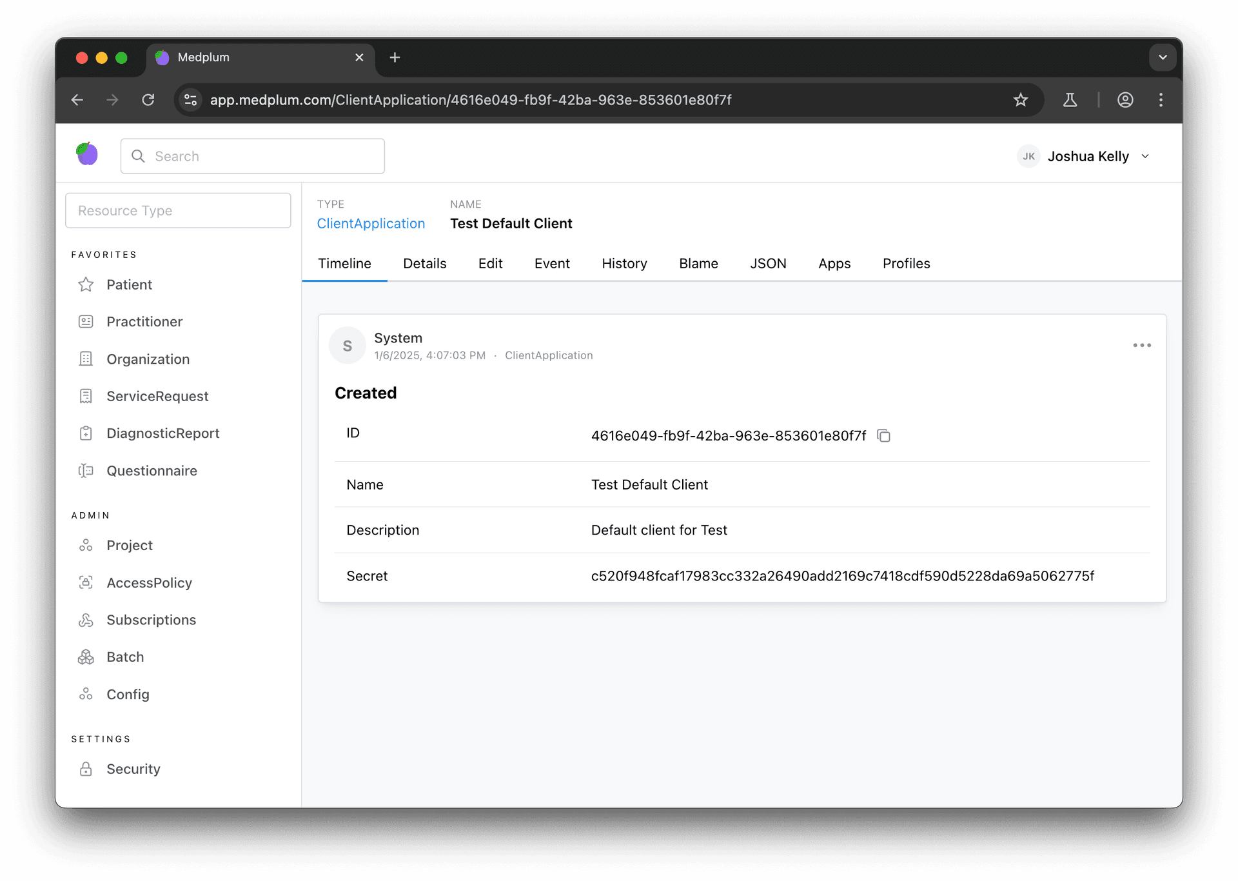Switch to the History tab
1238x881 pixels.
click(x=624, y=264)
